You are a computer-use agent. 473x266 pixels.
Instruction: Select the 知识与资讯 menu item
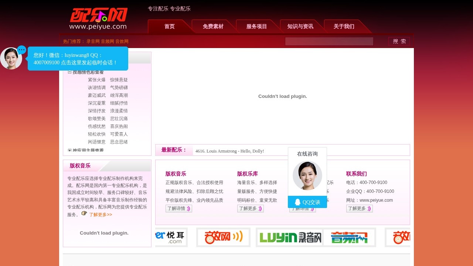[300, 26]
